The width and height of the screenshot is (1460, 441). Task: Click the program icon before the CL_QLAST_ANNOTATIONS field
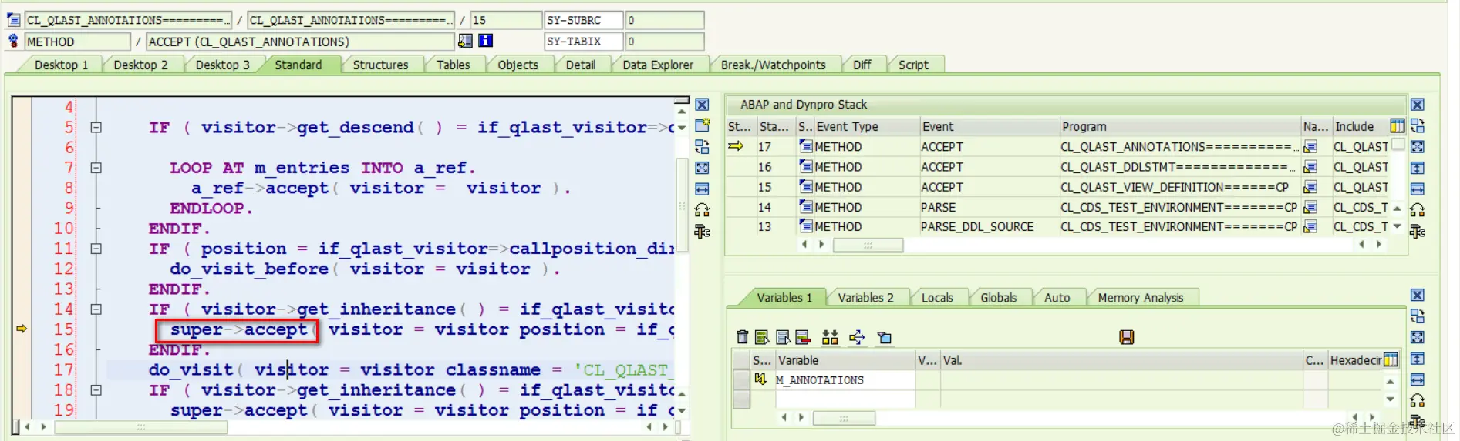13,20
